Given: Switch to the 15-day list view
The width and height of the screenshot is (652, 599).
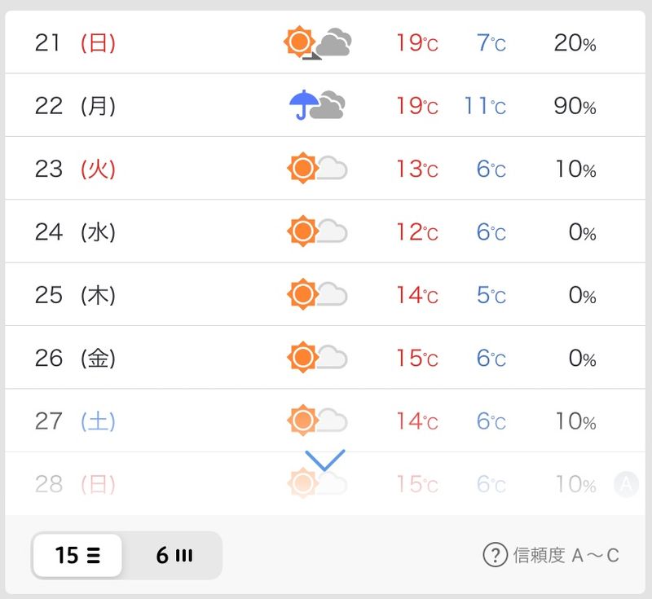Looking at the screenshot, I should pyautogui.click(x=77, y=556).
